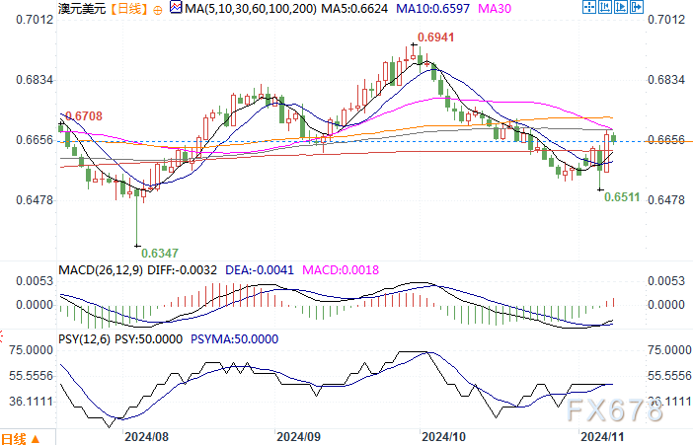This screenshot has height=445, width=693.
Task: Click the 0.6941 high price marker
Action: pos(435,37)
